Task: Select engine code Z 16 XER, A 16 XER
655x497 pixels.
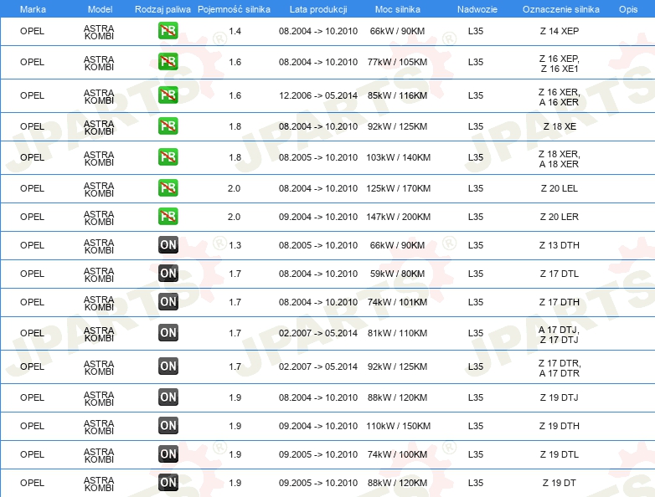Action: tap(560, 97)
